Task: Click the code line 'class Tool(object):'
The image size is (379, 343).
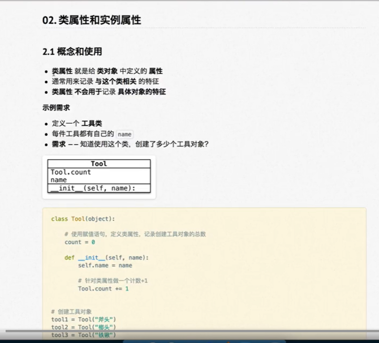Action: 83,219
